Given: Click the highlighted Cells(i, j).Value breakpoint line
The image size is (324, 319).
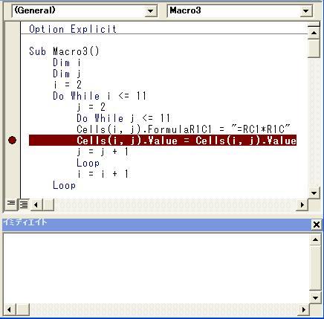Looking at the screenshot, I should [163, 141].
